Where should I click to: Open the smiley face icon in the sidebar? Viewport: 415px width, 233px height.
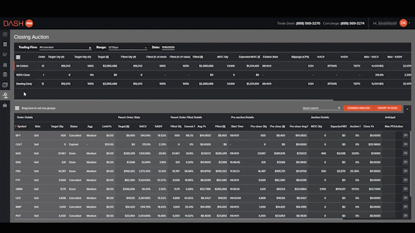5,85
